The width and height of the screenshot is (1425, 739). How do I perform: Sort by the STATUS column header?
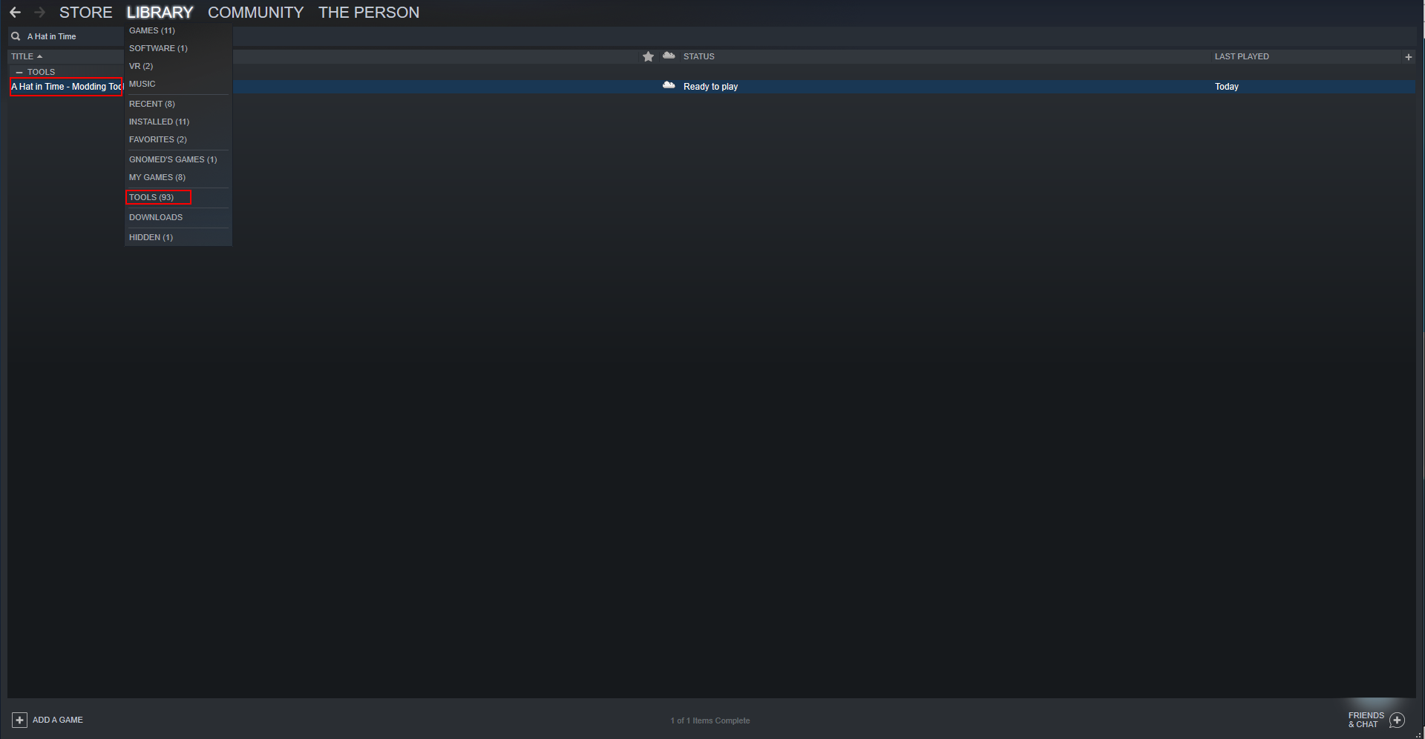click(699, 56)
